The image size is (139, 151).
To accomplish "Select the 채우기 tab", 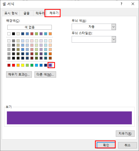I will tap(54, 13).
